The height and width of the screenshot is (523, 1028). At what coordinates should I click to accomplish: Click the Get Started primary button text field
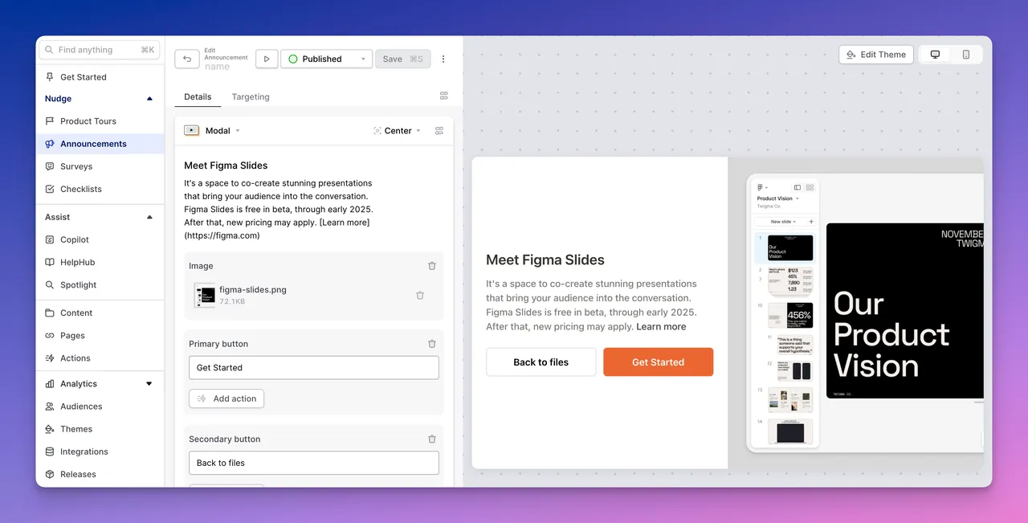coord(314,368)
